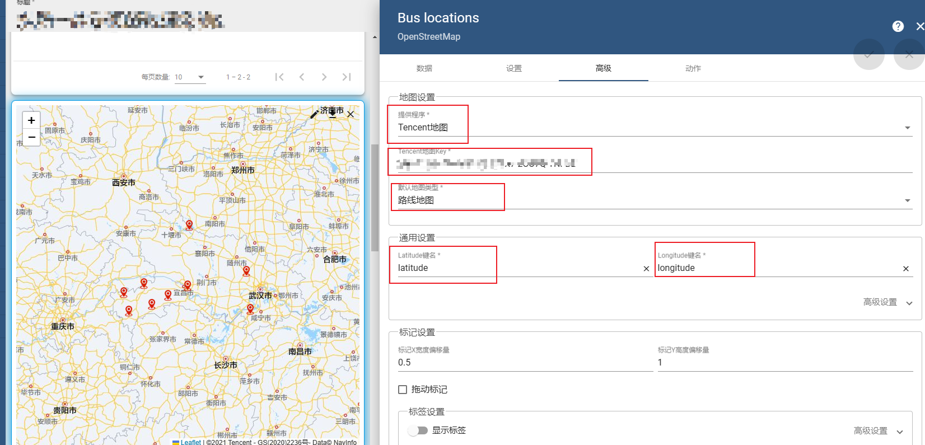925x445 pixels.
Task: Click the OpenStreetMap subtitle text
Action: coord(429,37)
